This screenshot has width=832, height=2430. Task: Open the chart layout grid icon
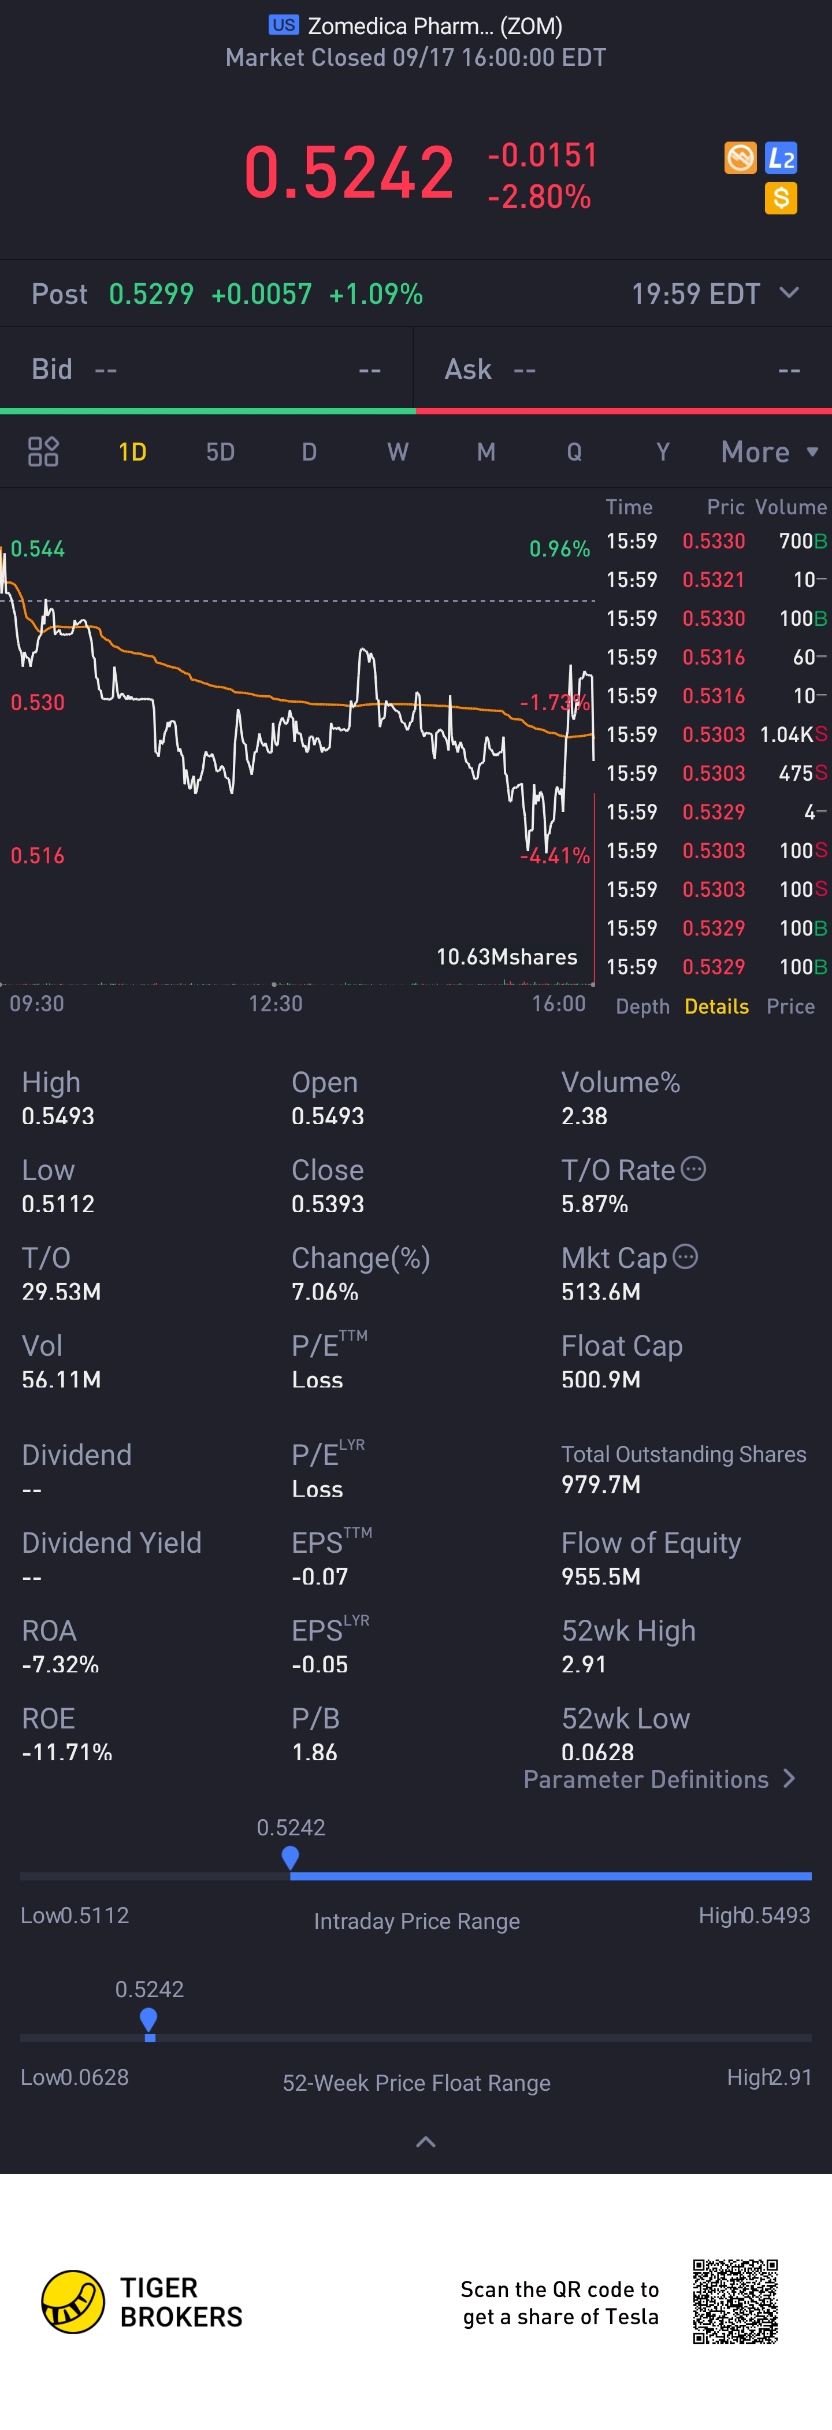(42, 452)
